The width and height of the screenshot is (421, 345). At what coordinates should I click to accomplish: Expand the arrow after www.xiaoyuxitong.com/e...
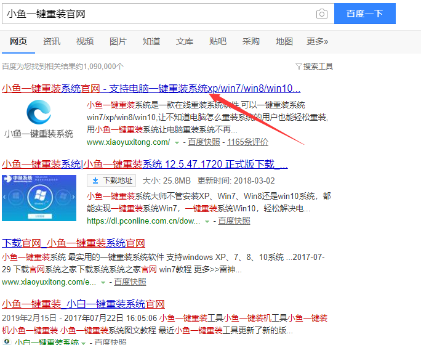(x=103, y=283)
